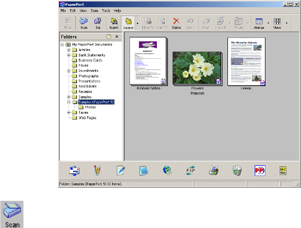Click the Views toolbar icon
Screen dimensions: 301x228
coord(277,23)
